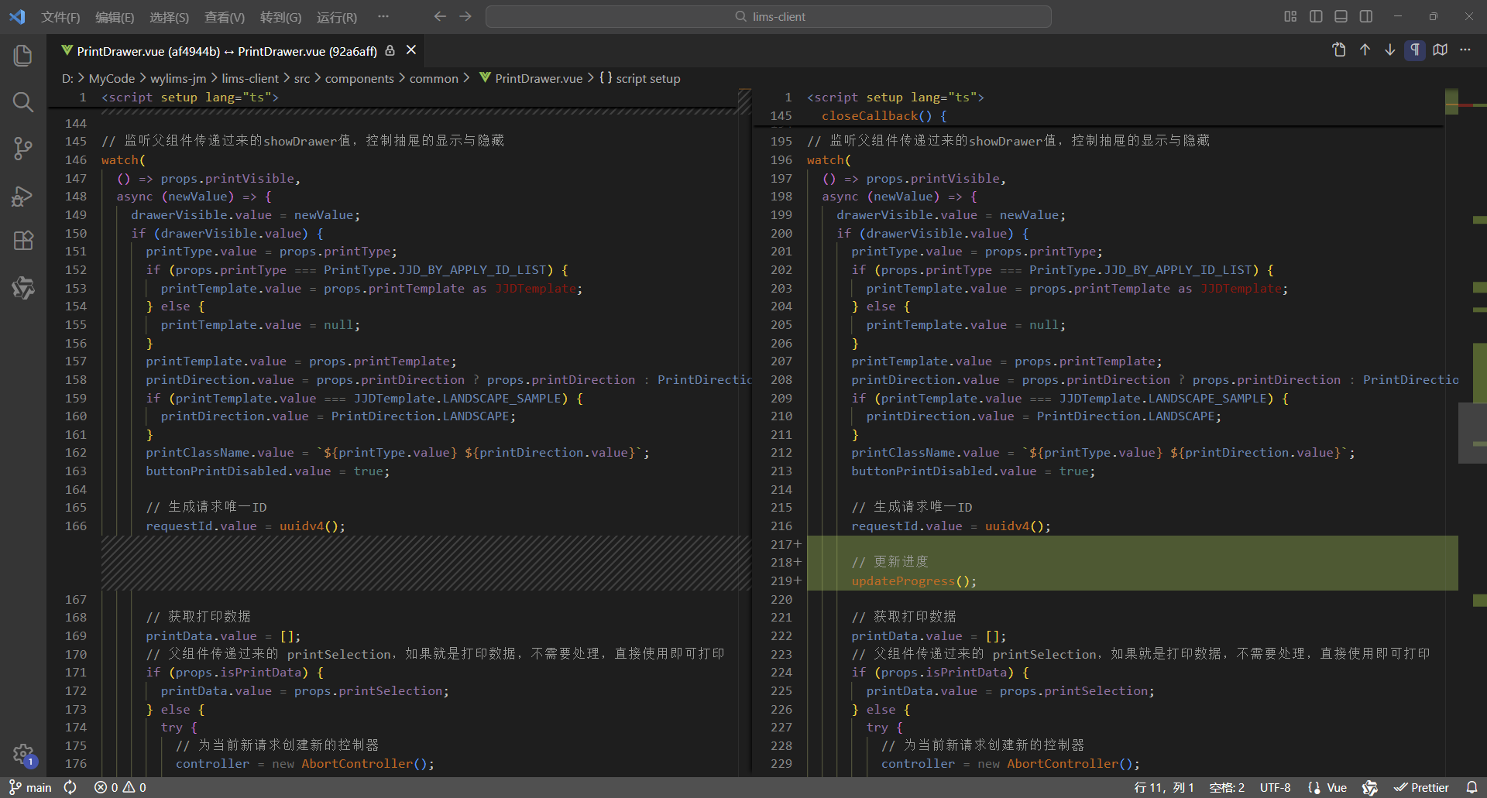
Task: Expand the overflow menu ellipsis in menu bar
Action: point(383,16)
